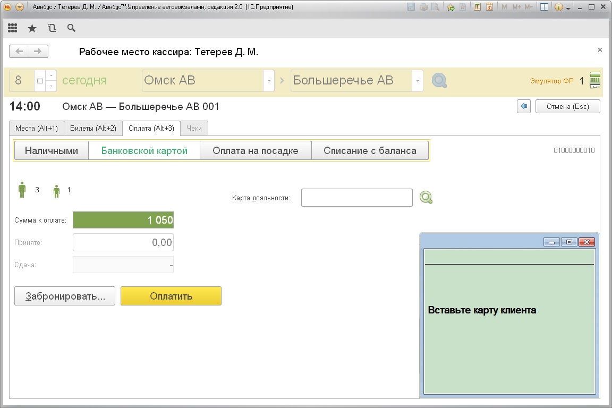
Task: Open the calendar icon in title bar
Action: (489, 7)
